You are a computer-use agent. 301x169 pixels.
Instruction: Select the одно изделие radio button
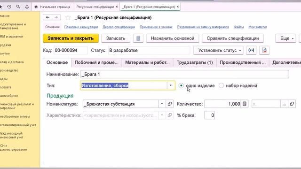pos(181,85)
